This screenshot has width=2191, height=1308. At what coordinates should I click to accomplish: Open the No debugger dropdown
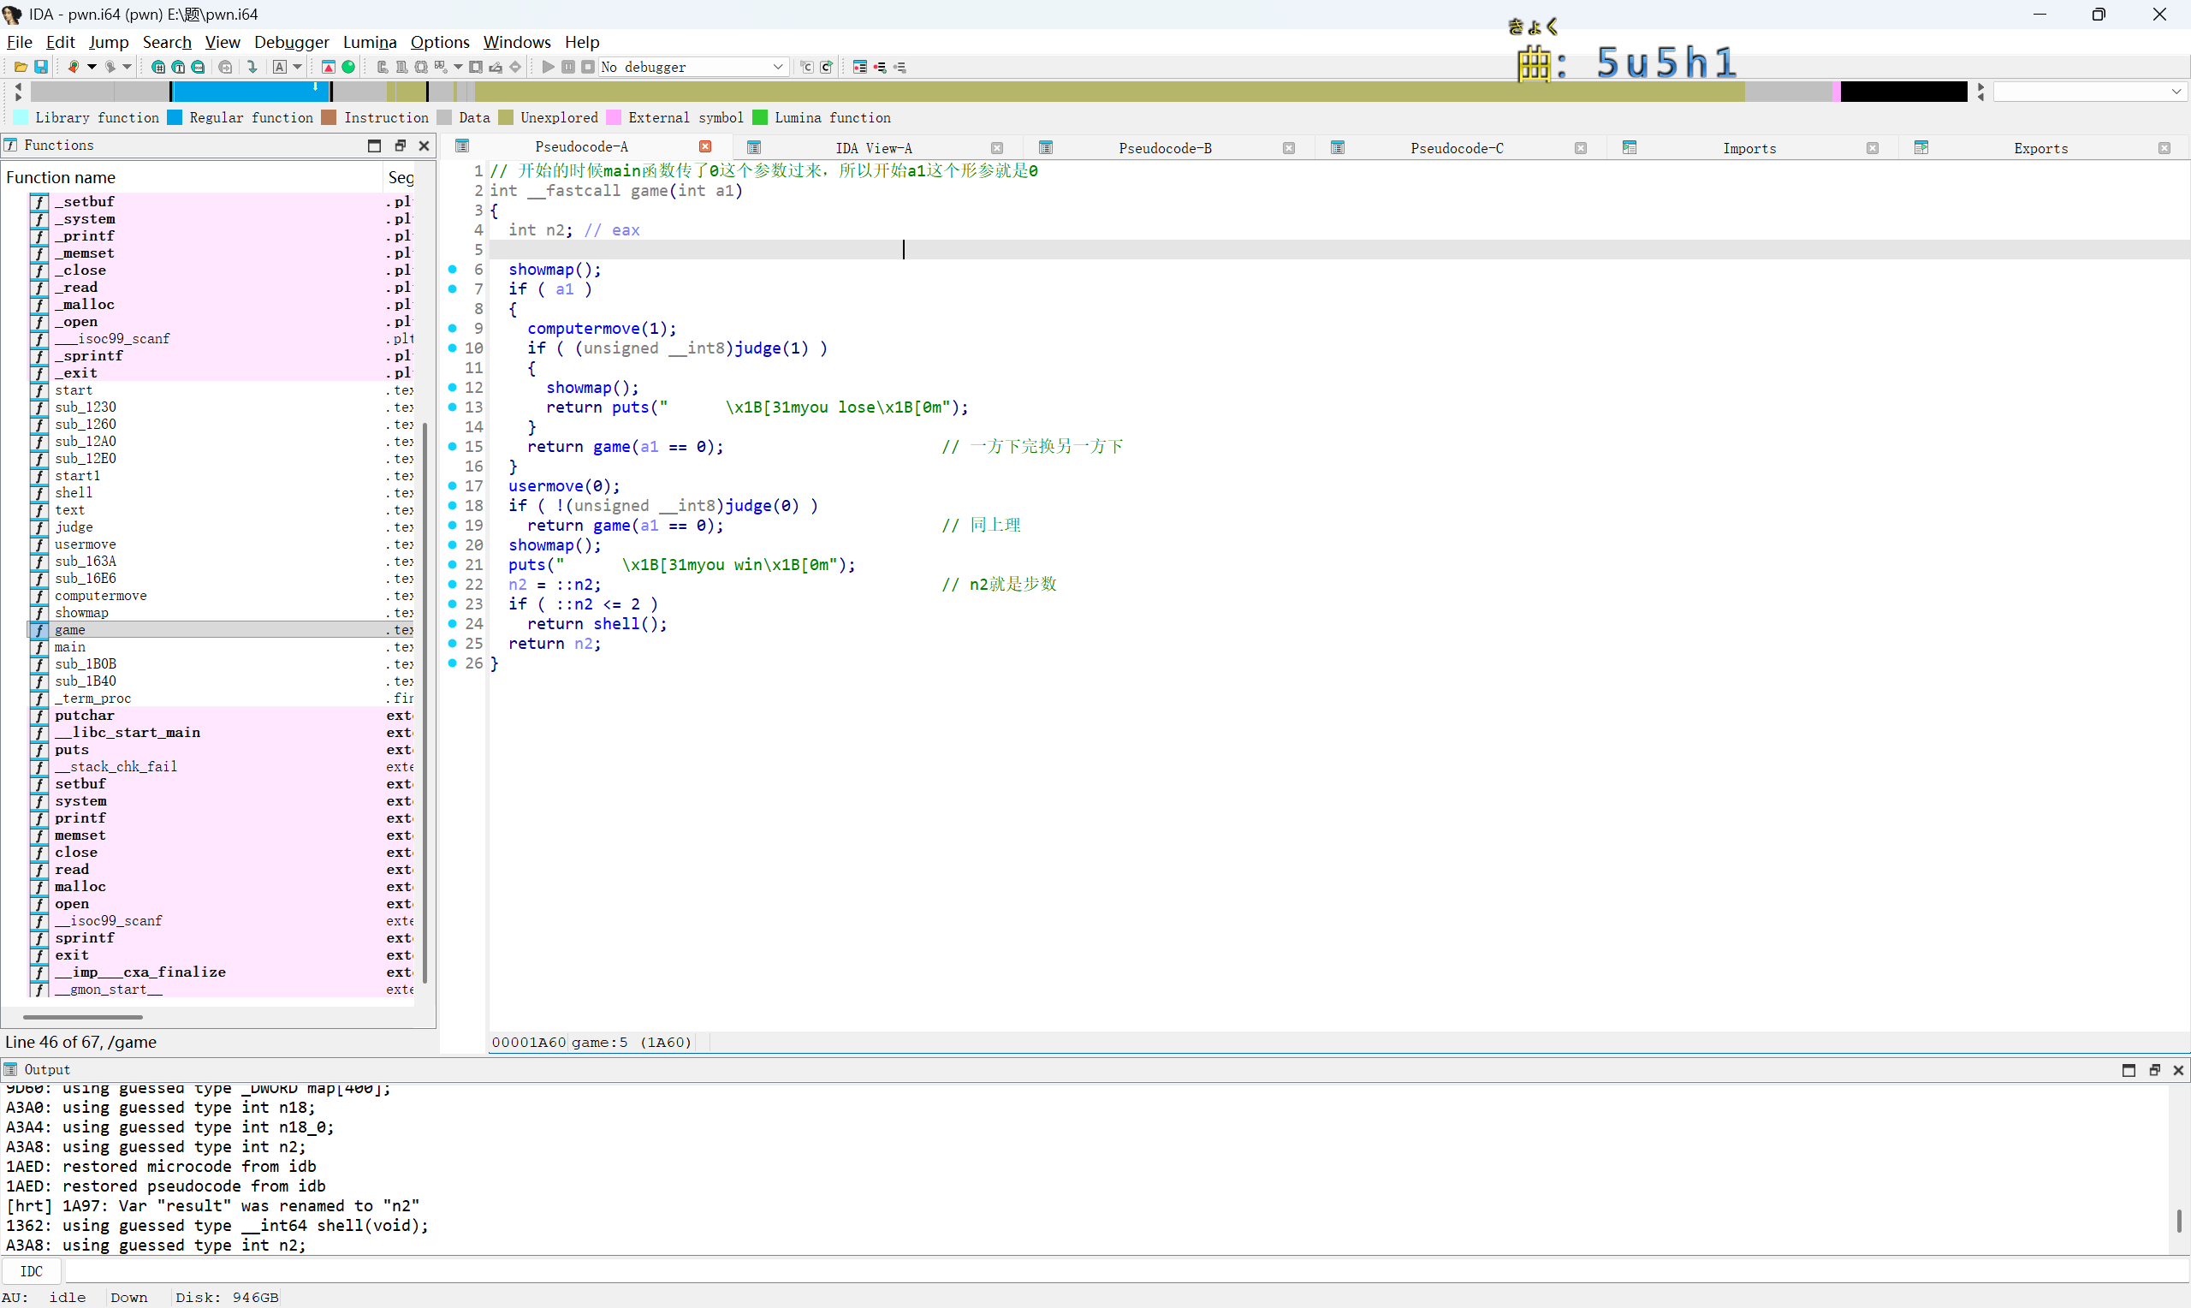click(x=778, y=67)
